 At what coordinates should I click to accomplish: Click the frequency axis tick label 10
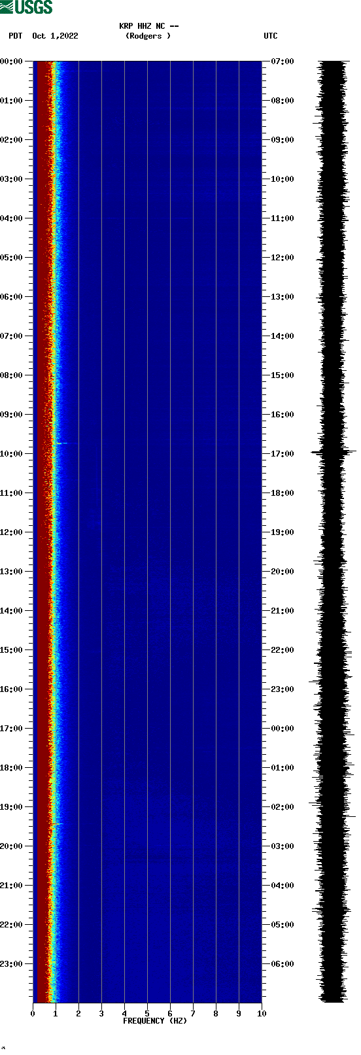pyautogui.click(x=262, y=1014)
